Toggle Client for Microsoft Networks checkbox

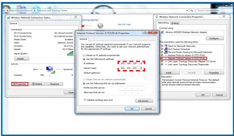click(162, 46)
